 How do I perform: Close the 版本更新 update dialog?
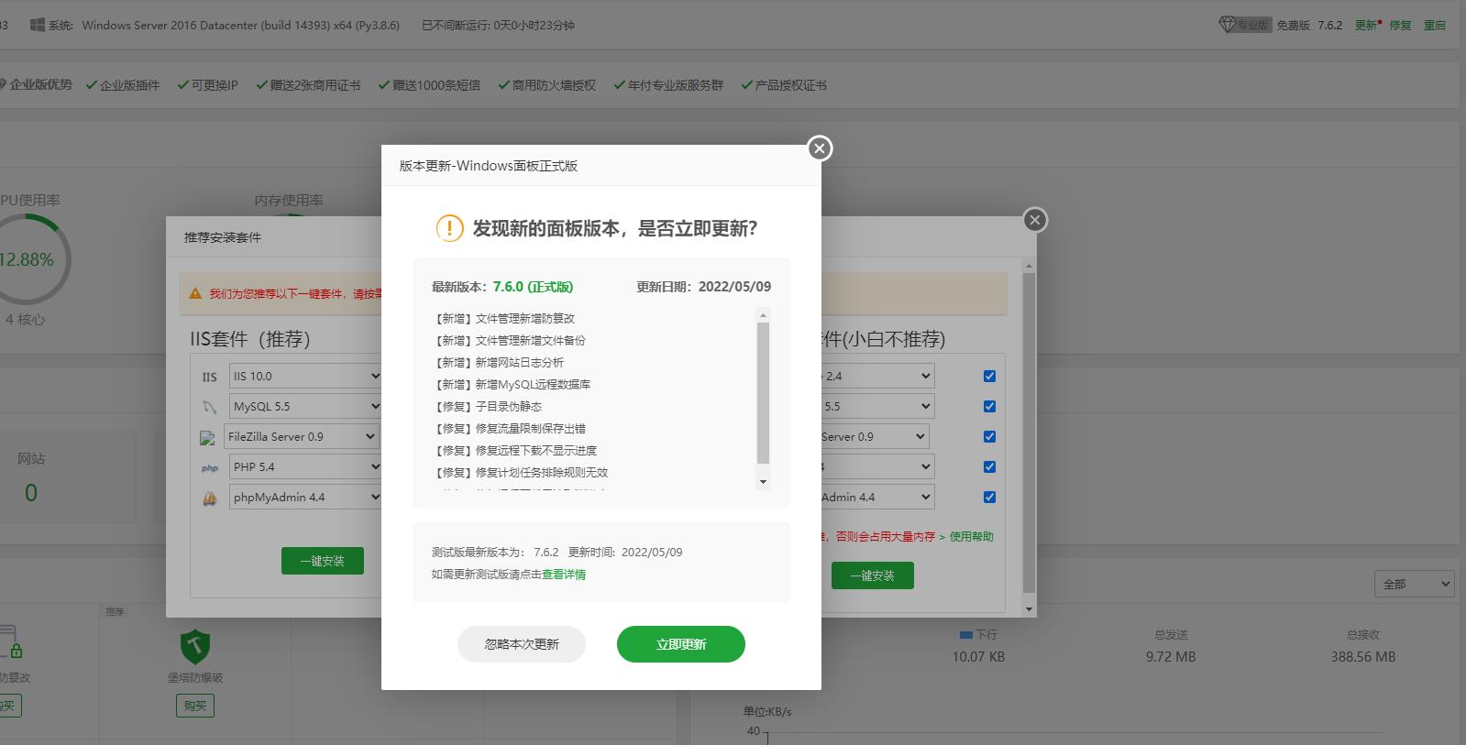point(820,148)
